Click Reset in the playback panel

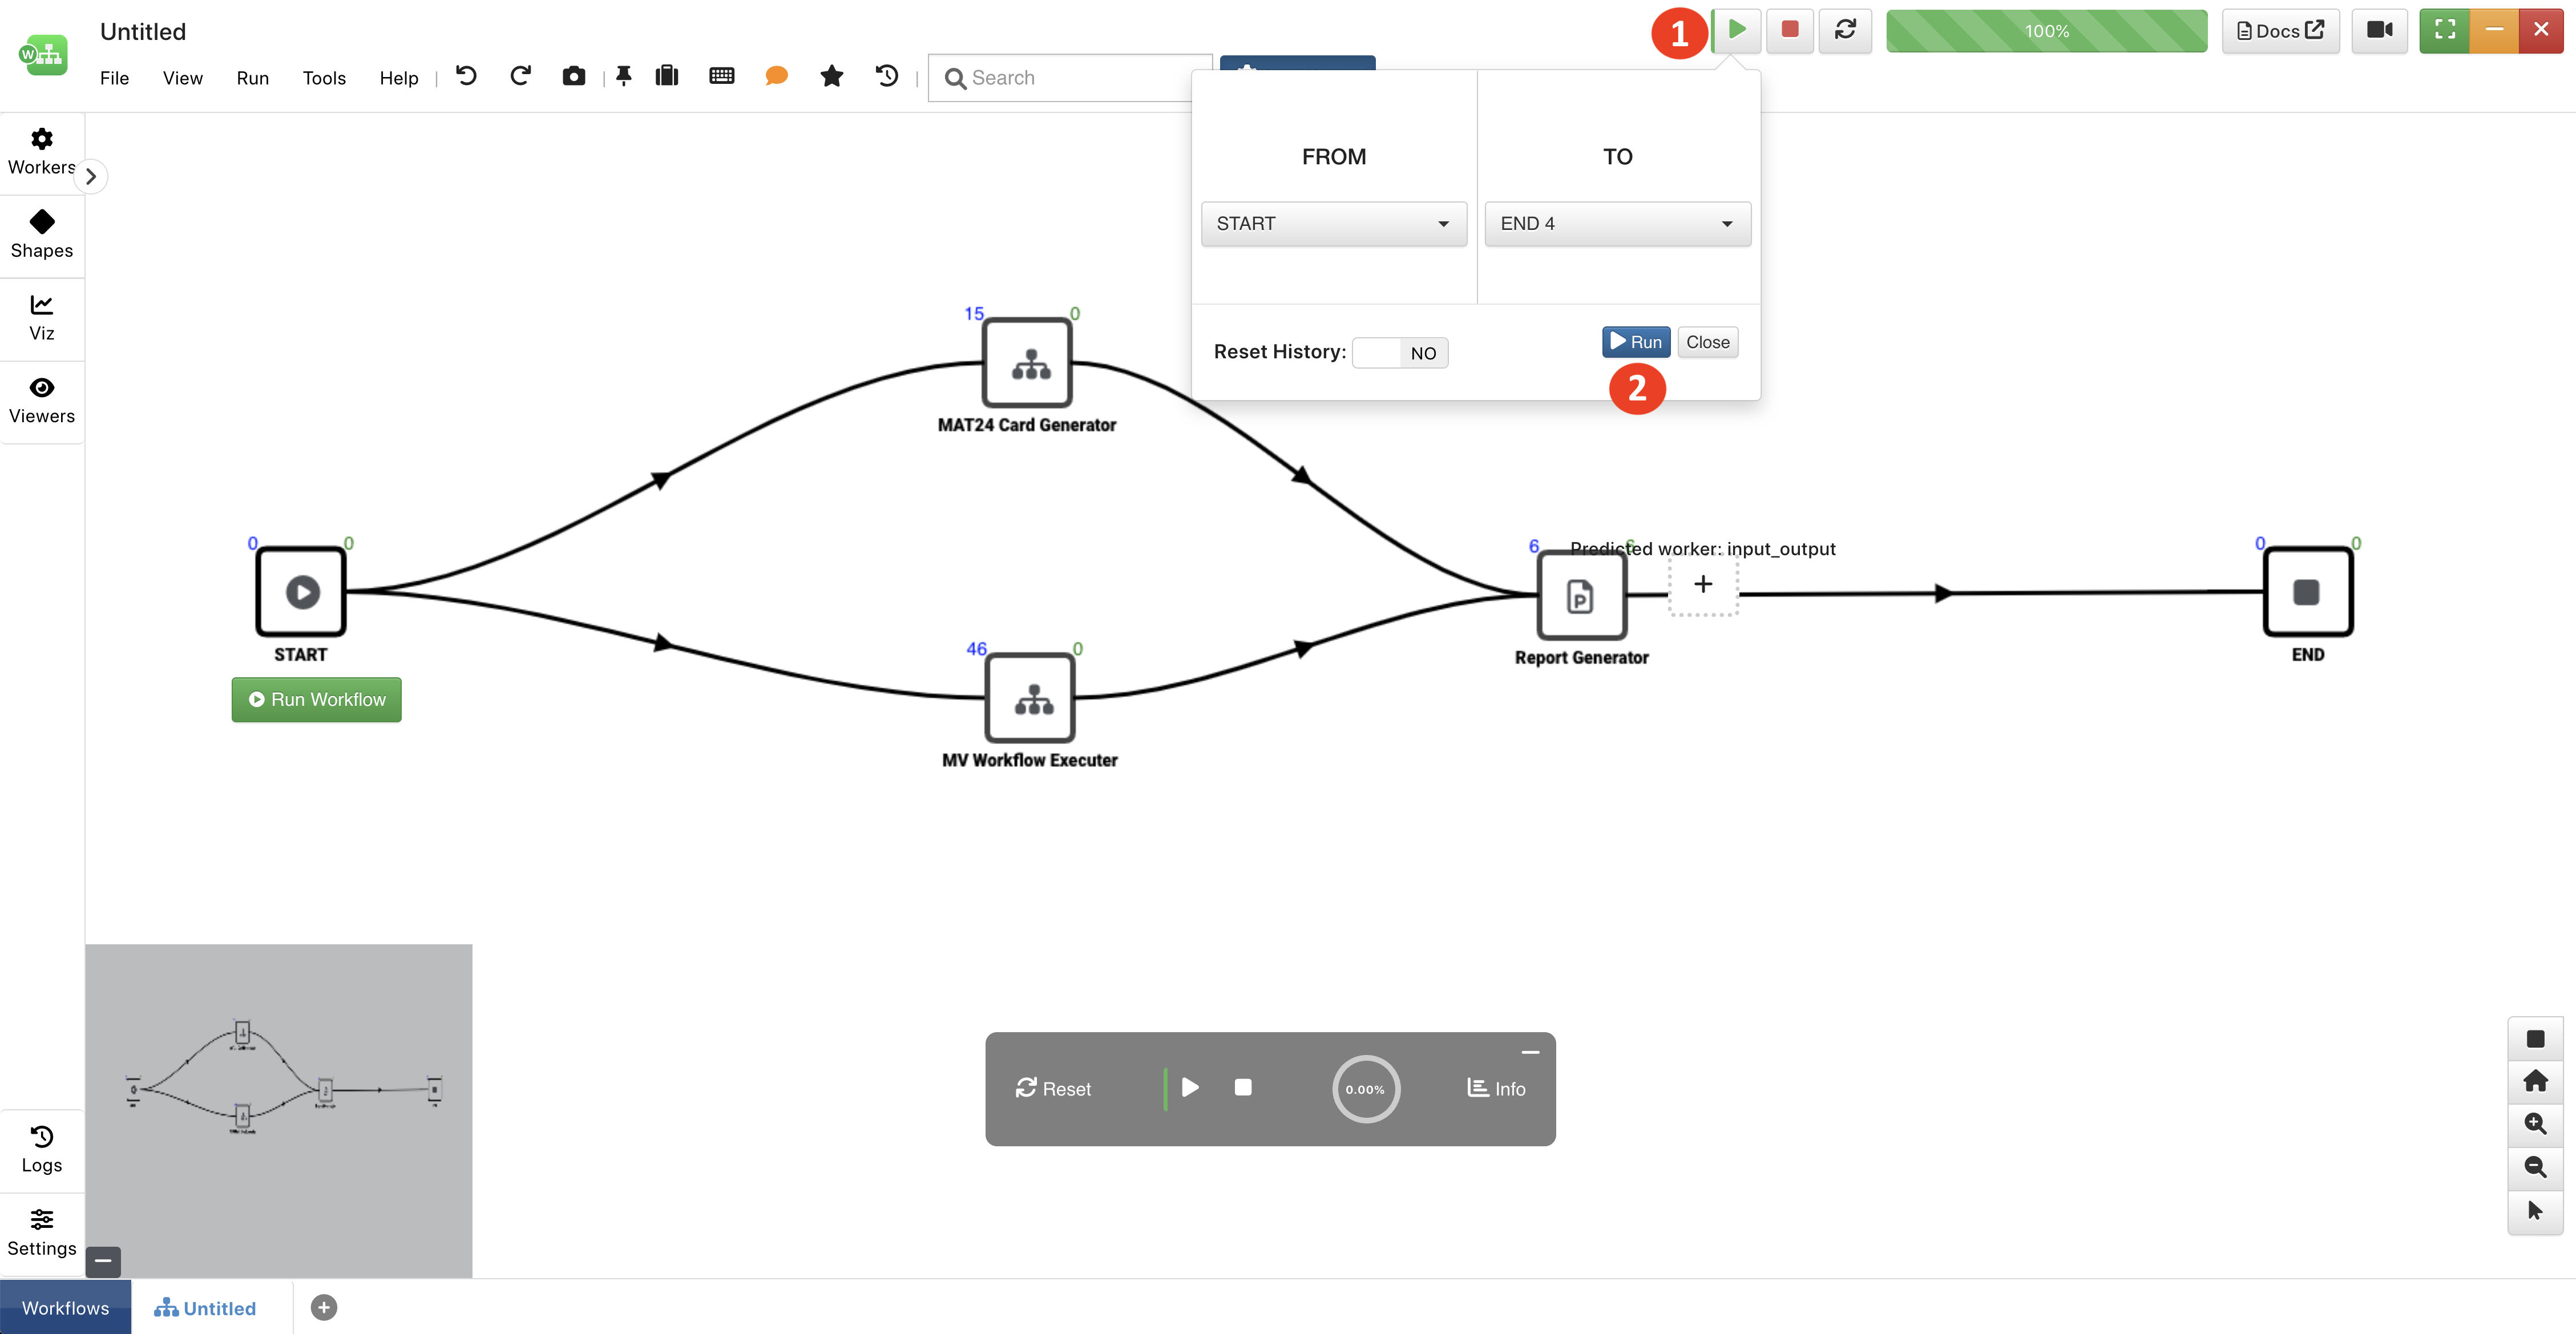click(1053, 1088)
